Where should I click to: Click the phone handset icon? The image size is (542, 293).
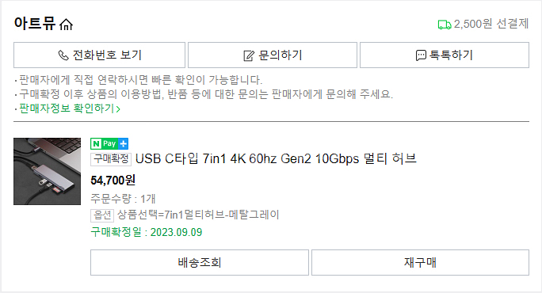pos(63,55)
